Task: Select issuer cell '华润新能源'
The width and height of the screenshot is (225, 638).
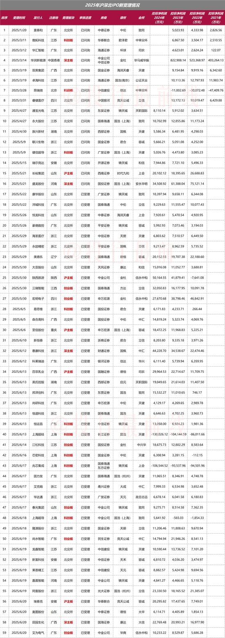Action: (38, 60)
